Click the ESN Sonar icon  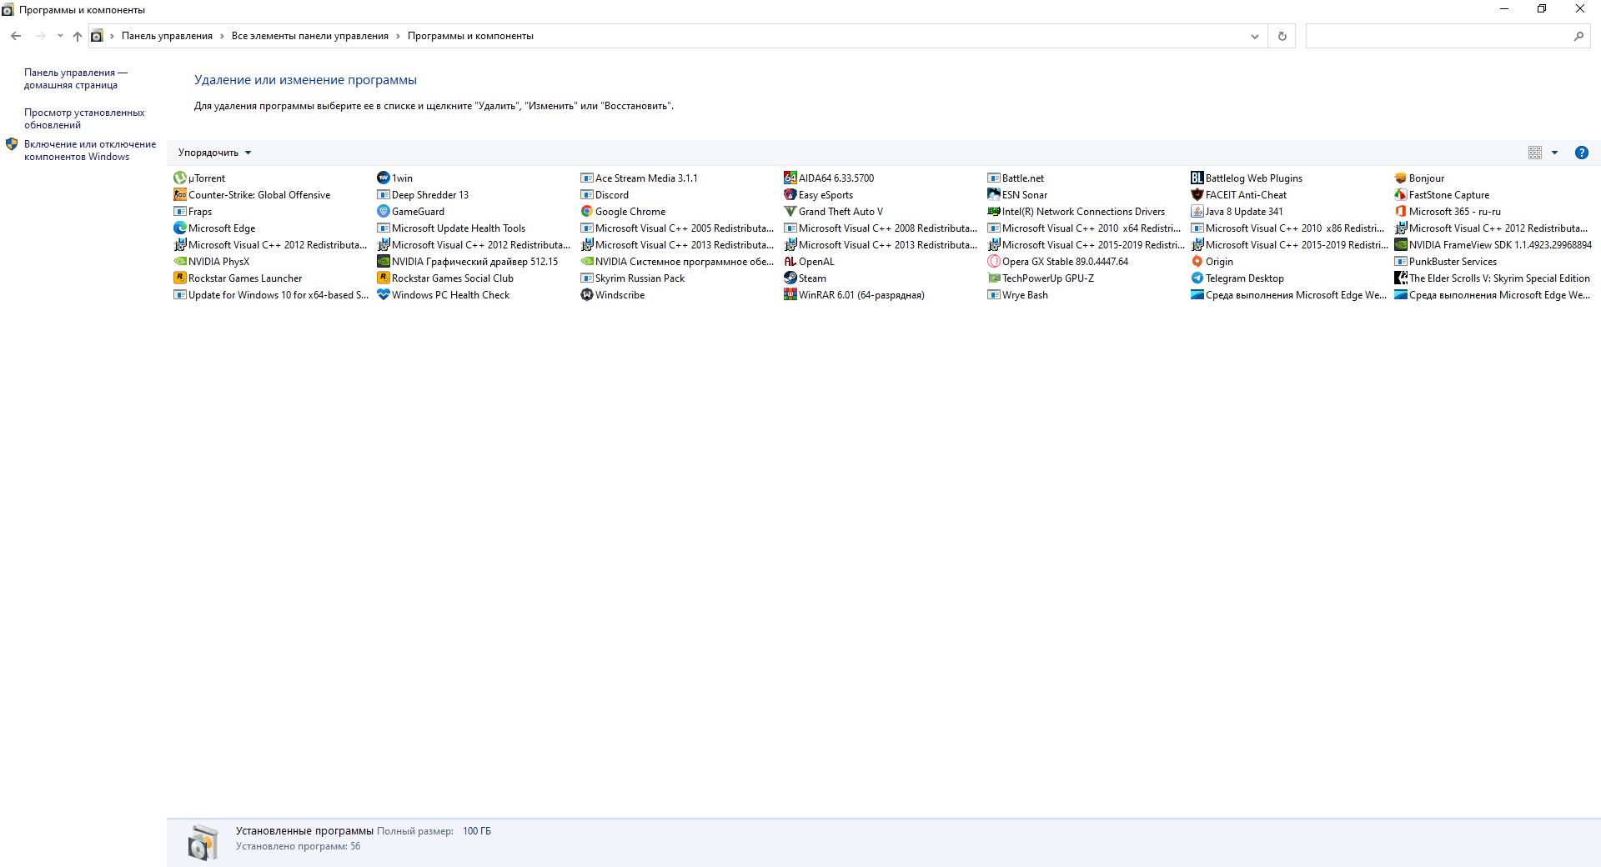coord(993,195)
